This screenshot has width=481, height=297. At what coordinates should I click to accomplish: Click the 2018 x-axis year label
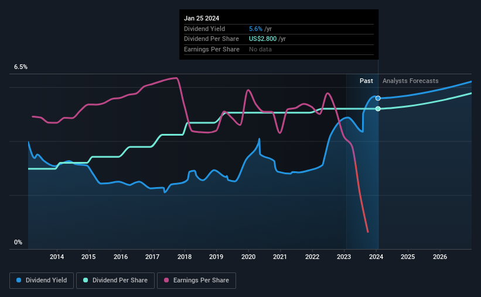(x=185, y=257)
